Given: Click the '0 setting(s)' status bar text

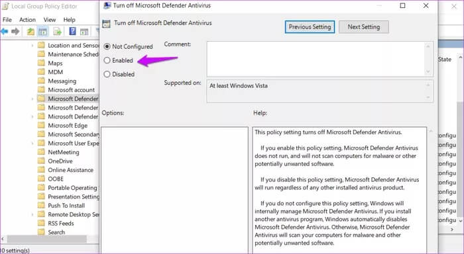Looking at the screenshot, I should tap(15, 251).
